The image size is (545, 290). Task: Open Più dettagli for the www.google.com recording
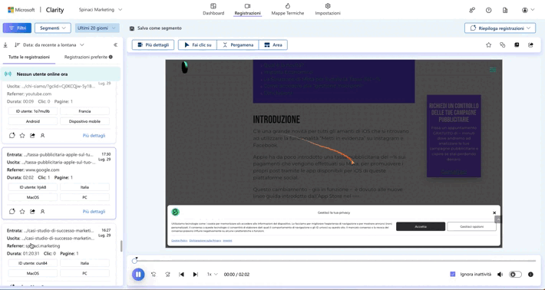(94, 212)
